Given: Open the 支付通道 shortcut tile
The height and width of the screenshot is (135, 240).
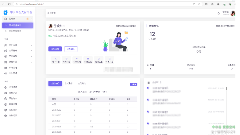Looking at the screenshot, I should tap(99, 60).
